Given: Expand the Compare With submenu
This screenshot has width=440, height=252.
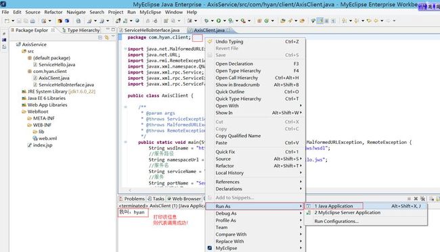Looking at the screenshot, I should (x=255, y=234).
